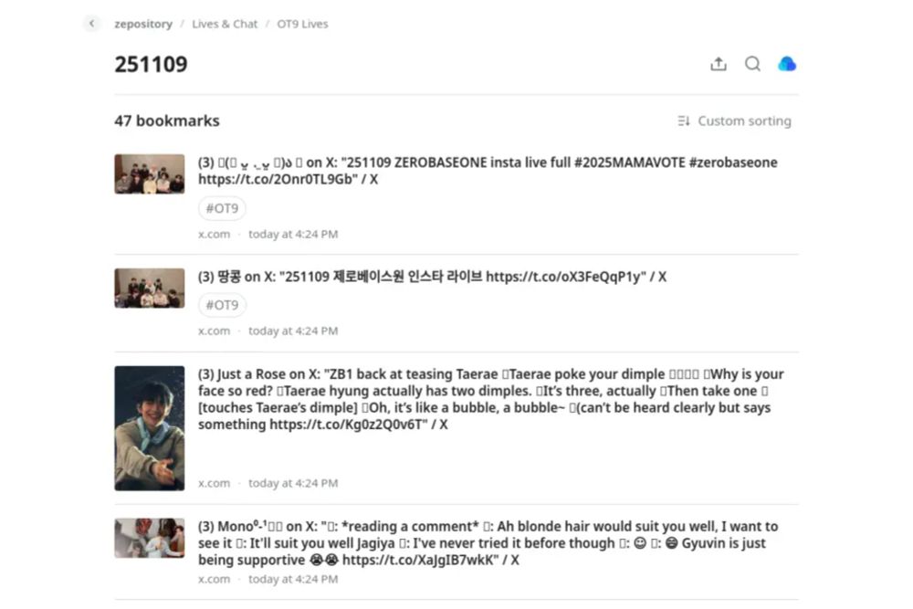Click the #OT9 tag on second bookmark
The image size is (913, 609).
pos(222,305)
